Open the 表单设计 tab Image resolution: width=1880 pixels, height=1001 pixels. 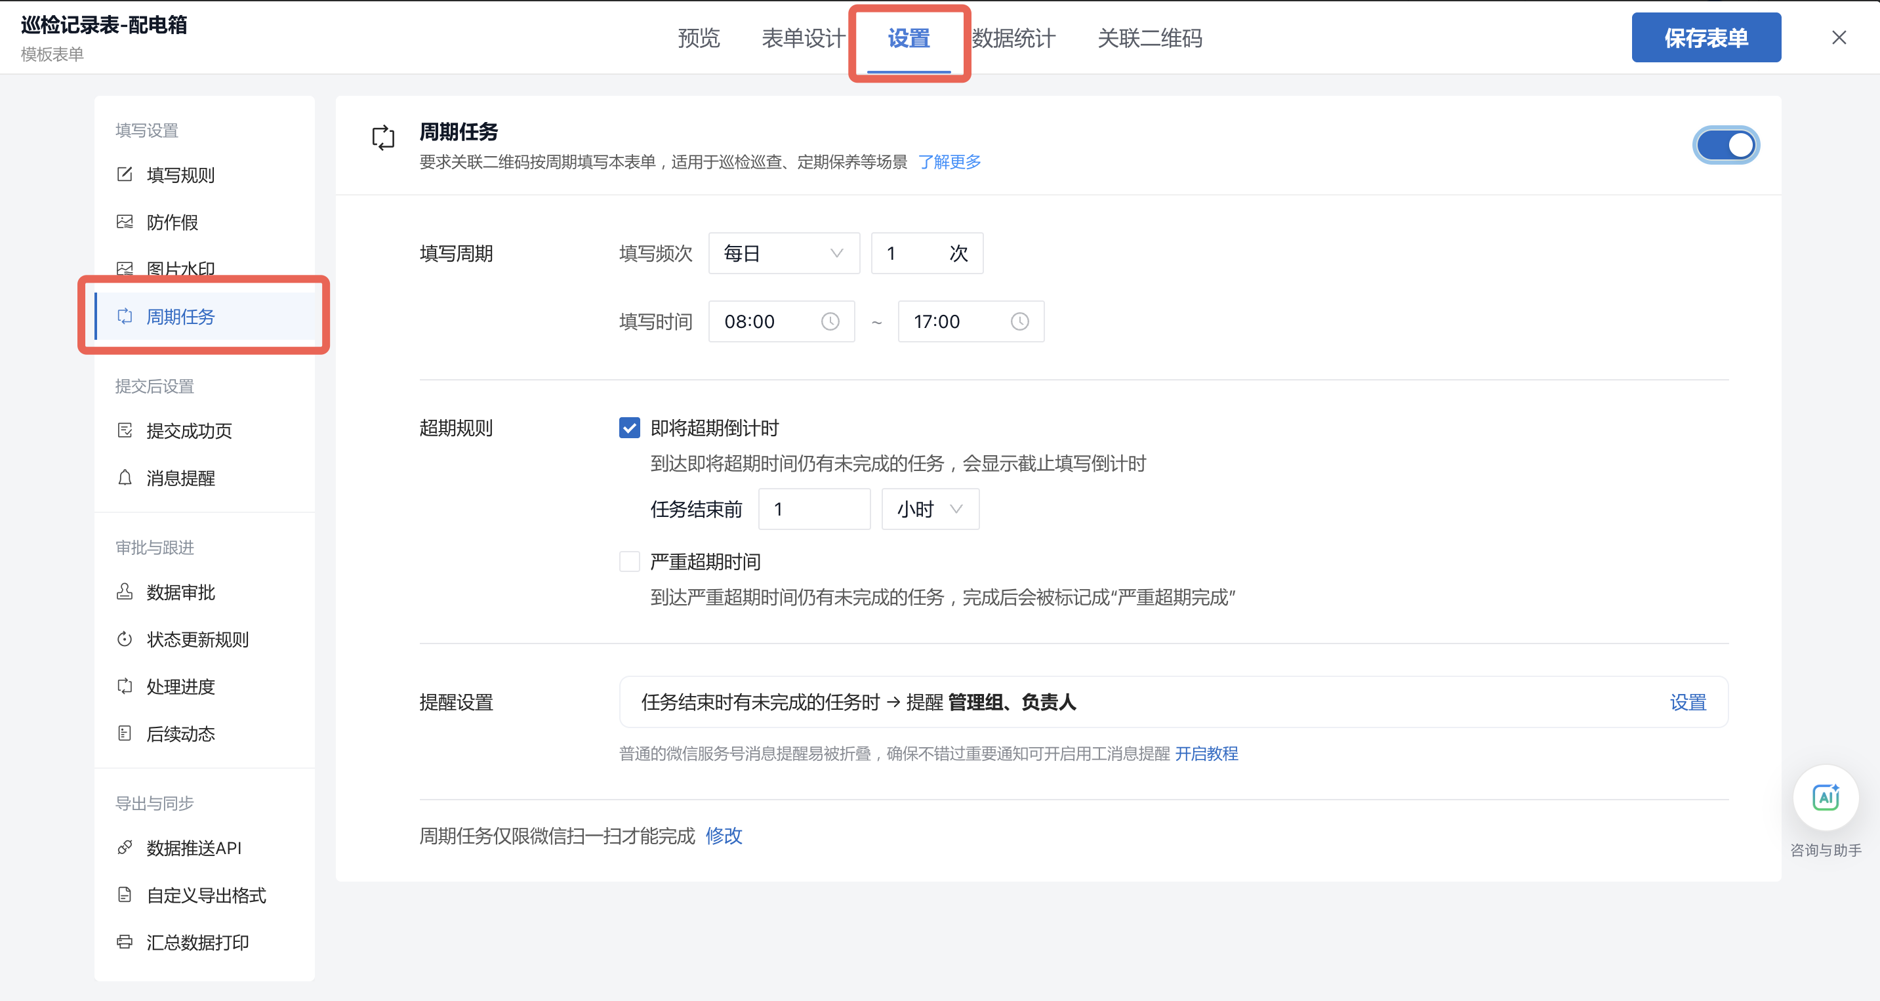point(804,38)
